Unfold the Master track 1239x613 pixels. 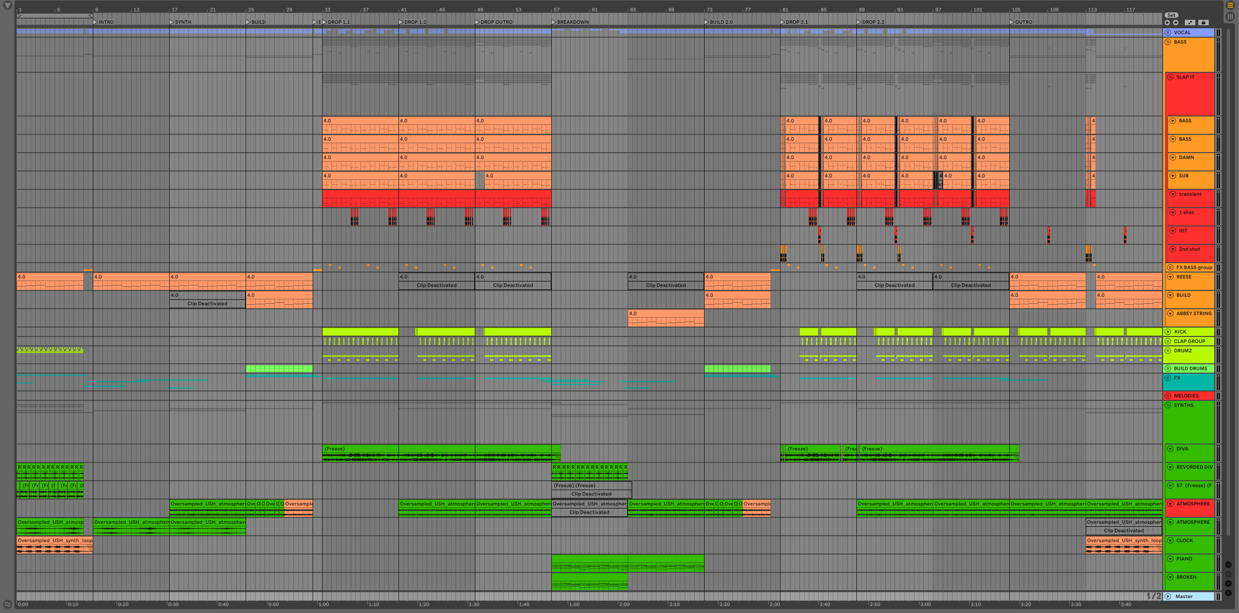(1168, 597)
